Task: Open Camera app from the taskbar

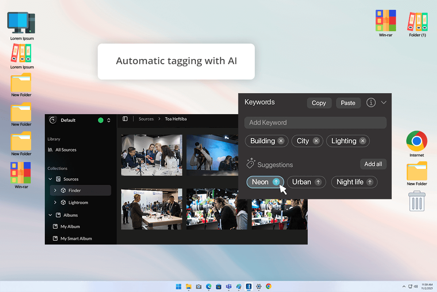Action: pyautogui.click(x=199, y=286)
